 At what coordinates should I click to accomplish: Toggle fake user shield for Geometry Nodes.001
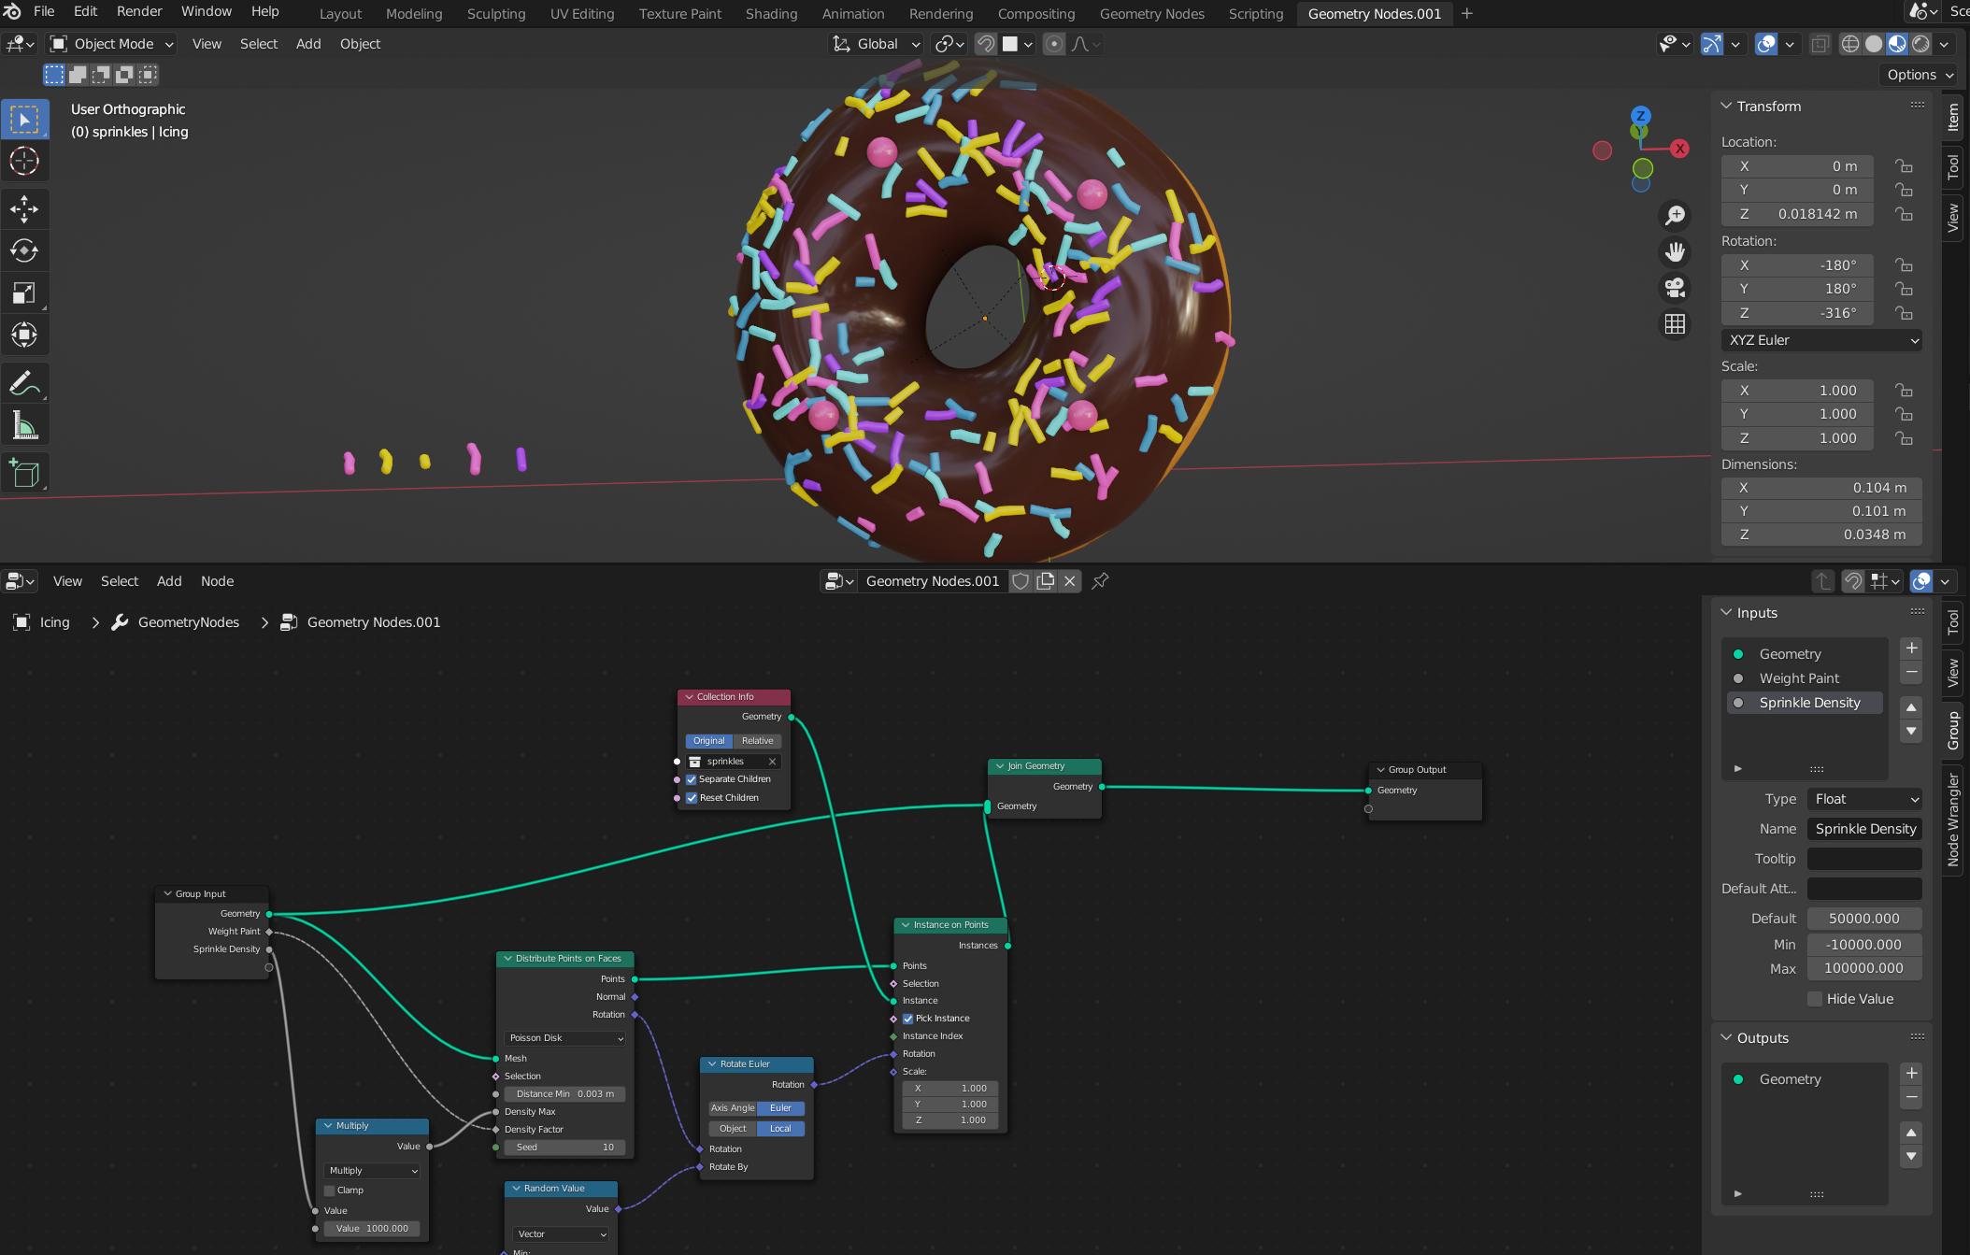1021,581
